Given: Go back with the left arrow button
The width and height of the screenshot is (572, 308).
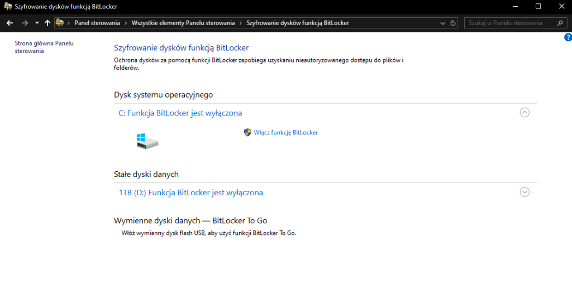Looking at the screenshot, I should (x=9, y=23).
